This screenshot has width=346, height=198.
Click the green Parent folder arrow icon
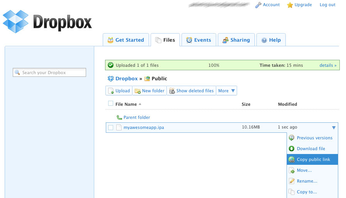(x=119, y=117)
